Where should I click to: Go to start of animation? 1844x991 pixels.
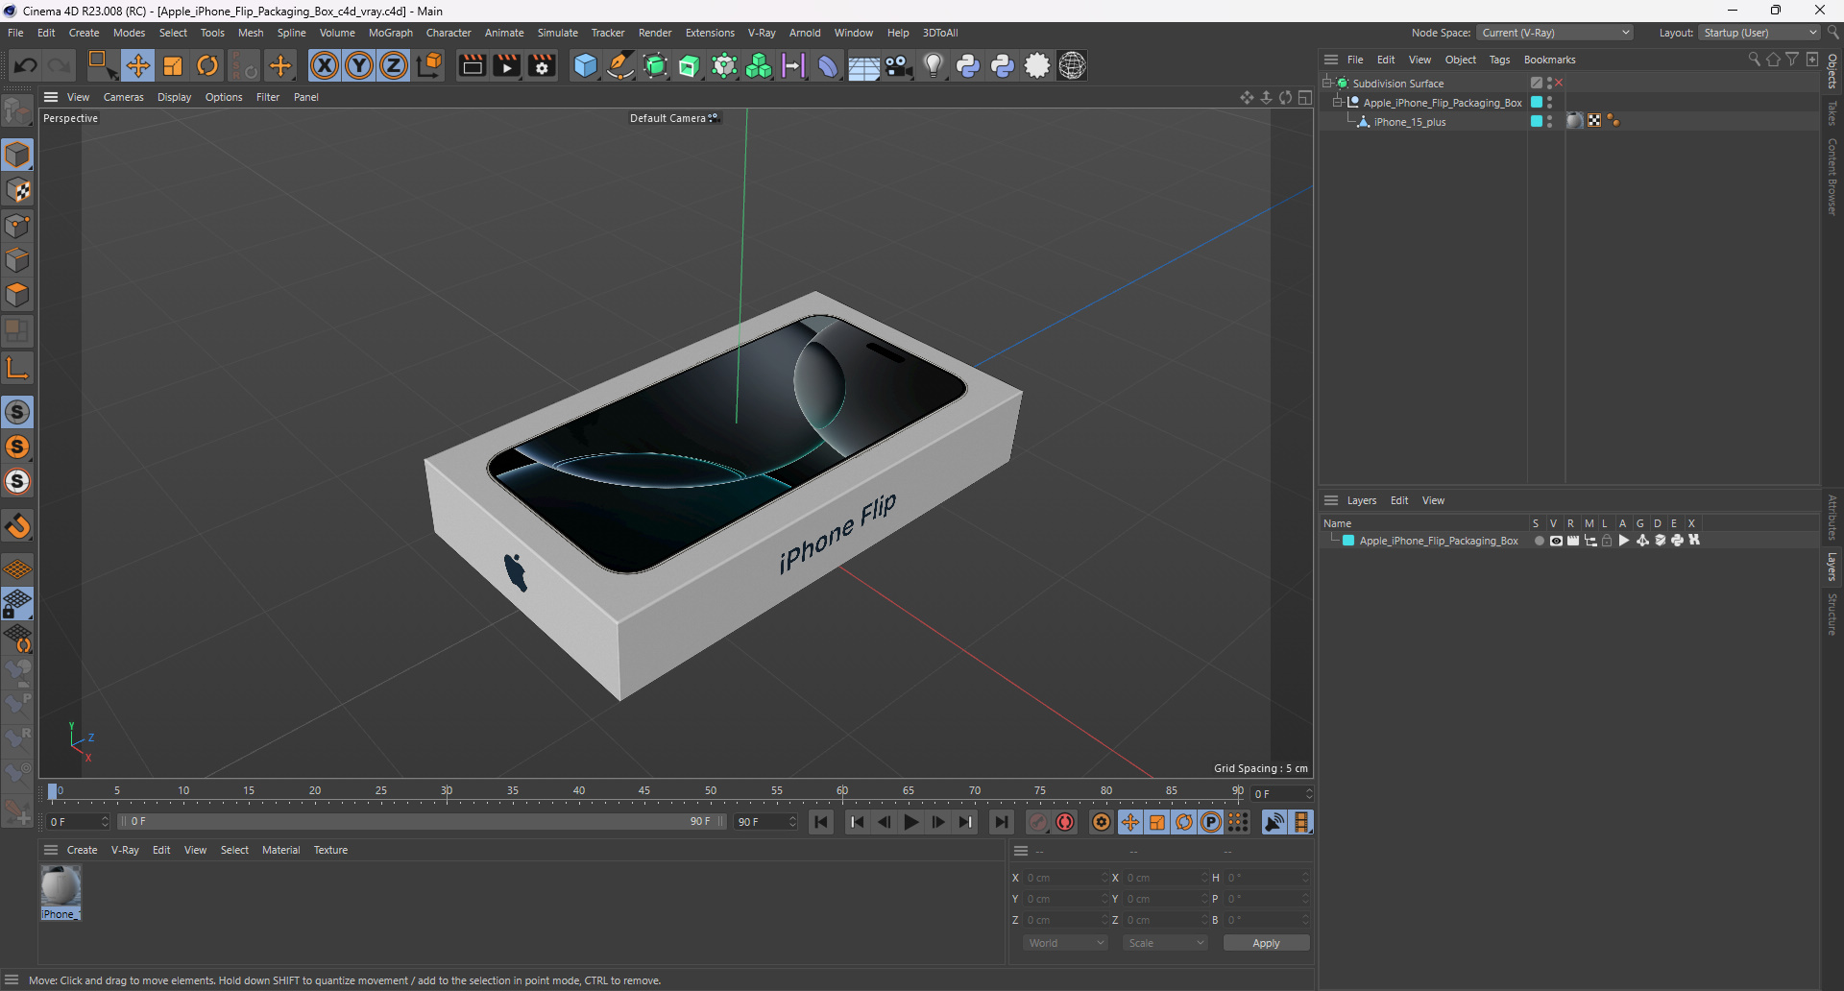pos(821,822)
